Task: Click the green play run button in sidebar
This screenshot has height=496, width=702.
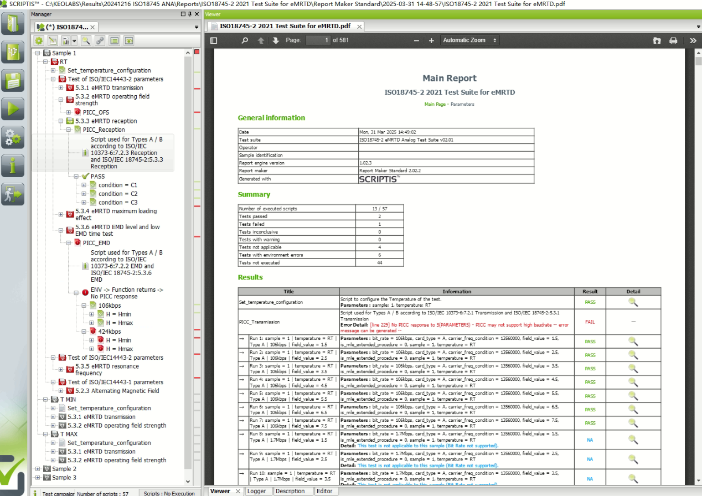Action: click(13, 108)
